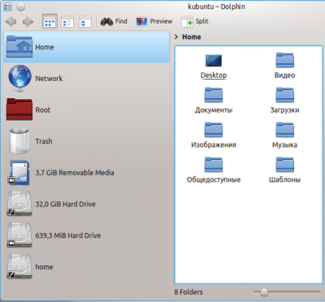Switch to Icons view mode
This screenshot has width=325, height=302.
50,22
